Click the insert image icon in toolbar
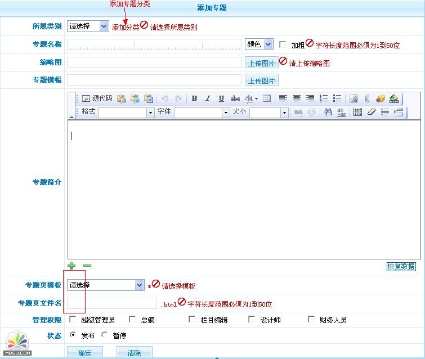The width and height of the screenshot is (425, 359). point(354,98)
